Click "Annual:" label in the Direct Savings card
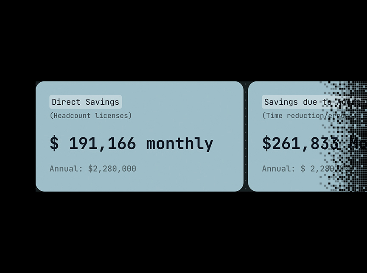 66,169
